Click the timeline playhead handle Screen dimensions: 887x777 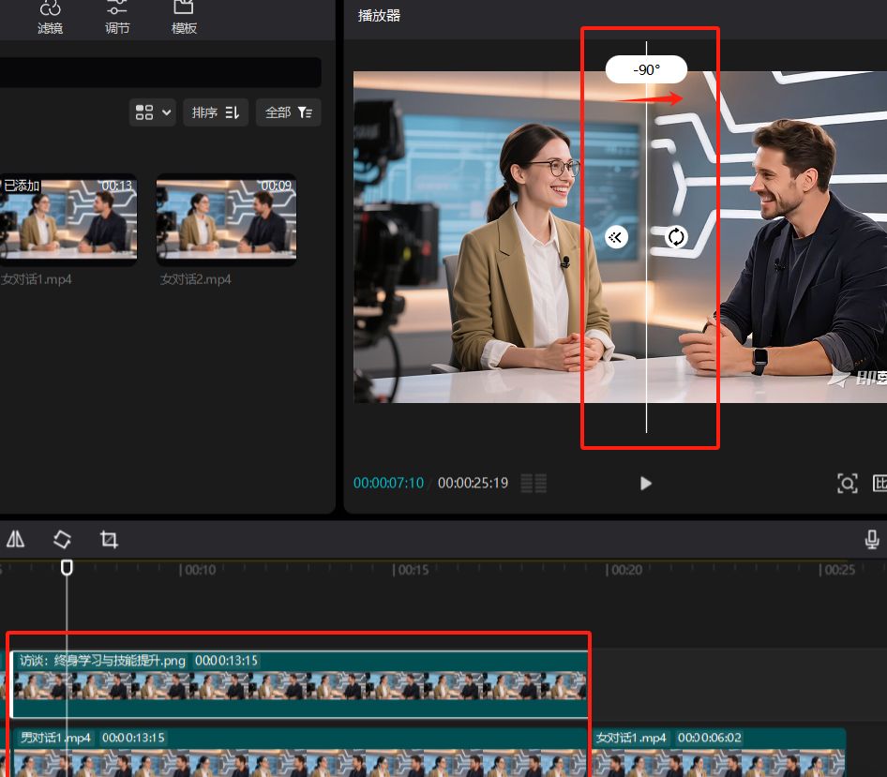(x=67, y=567)
